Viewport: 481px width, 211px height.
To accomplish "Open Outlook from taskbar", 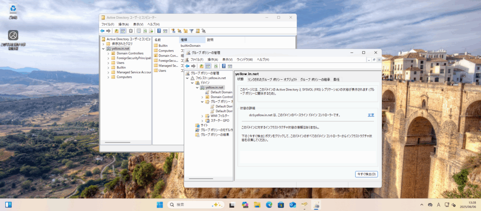I will click(x=293, y=204).
